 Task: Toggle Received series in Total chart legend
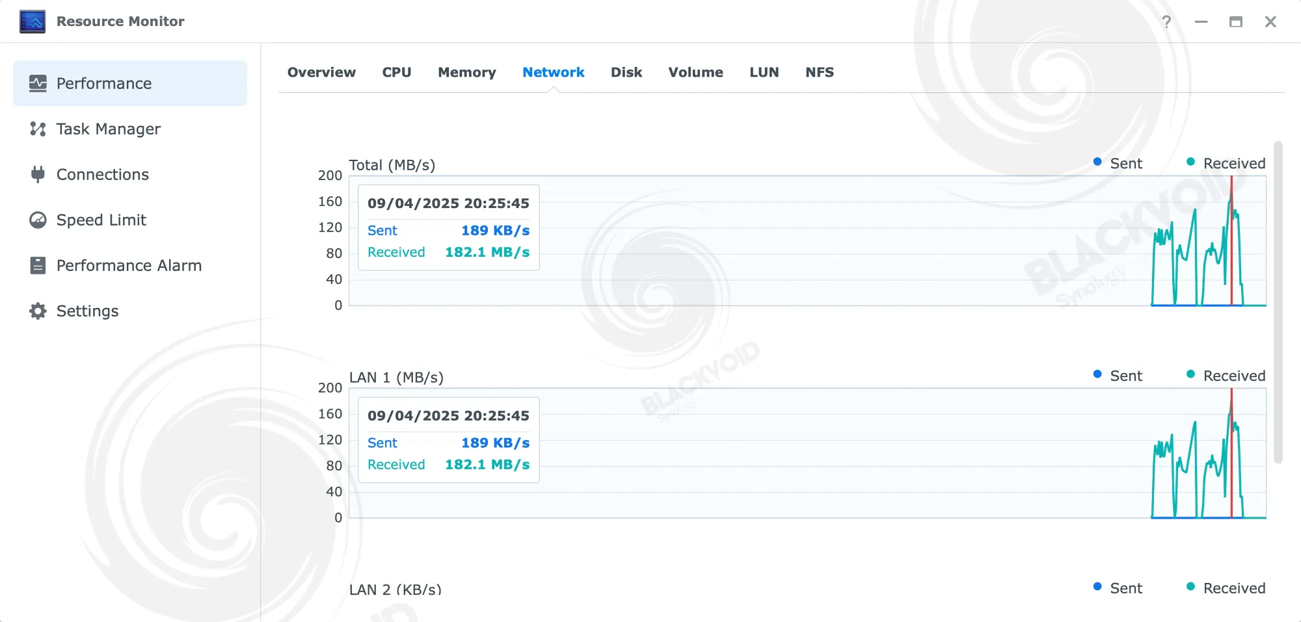point(1226,163)
